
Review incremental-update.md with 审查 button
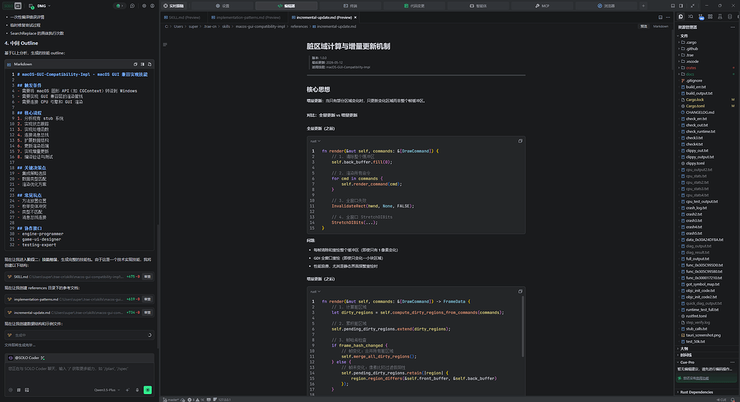(x=147, y=313)
